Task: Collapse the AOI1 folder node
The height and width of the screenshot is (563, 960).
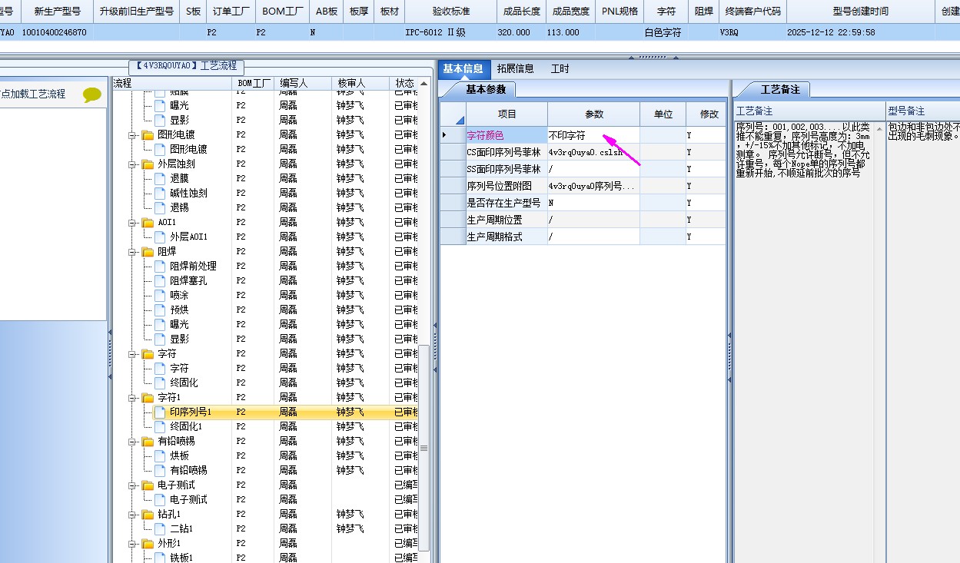Action: coord(132,223)
